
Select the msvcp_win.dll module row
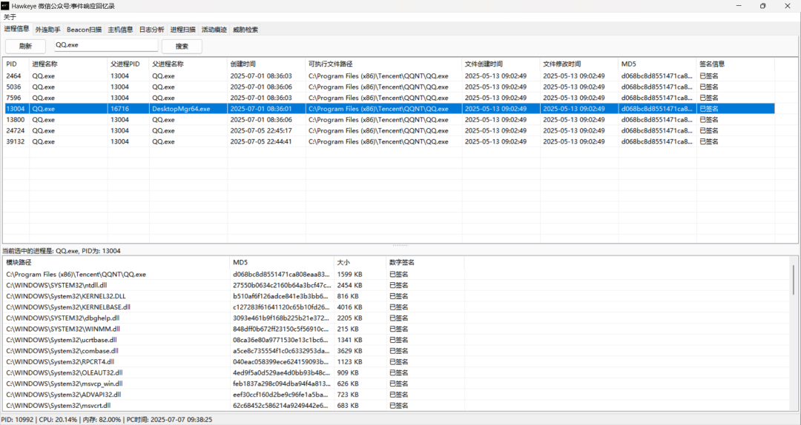pyautogui.click(x=234, y=384)
